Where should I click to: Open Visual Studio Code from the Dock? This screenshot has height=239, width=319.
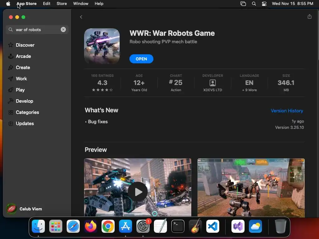(x=212, y=226)
